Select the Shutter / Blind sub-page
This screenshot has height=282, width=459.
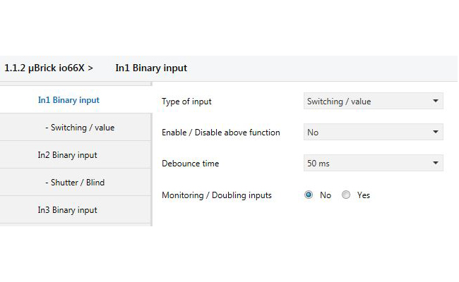click(74, 183)
